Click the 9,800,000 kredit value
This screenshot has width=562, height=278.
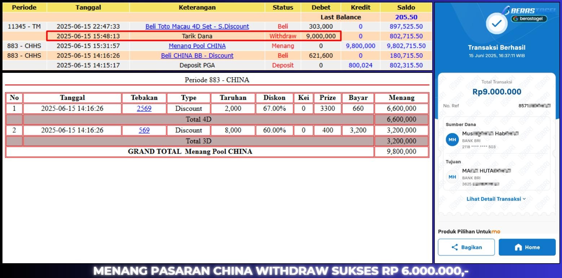tap(360, 46)
